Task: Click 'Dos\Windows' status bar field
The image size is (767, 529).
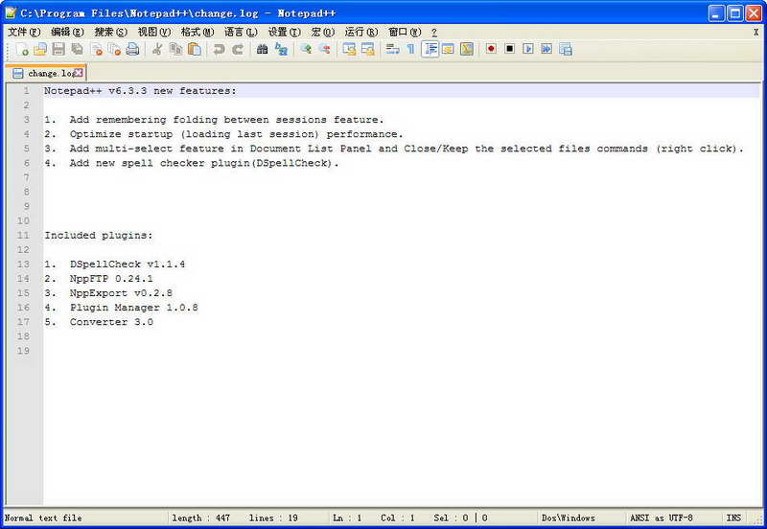Action: 568,517
